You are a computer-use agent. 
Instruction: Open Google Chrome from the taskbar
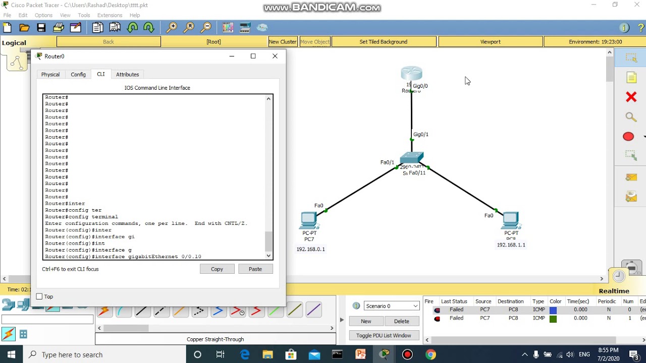point(430,354)
